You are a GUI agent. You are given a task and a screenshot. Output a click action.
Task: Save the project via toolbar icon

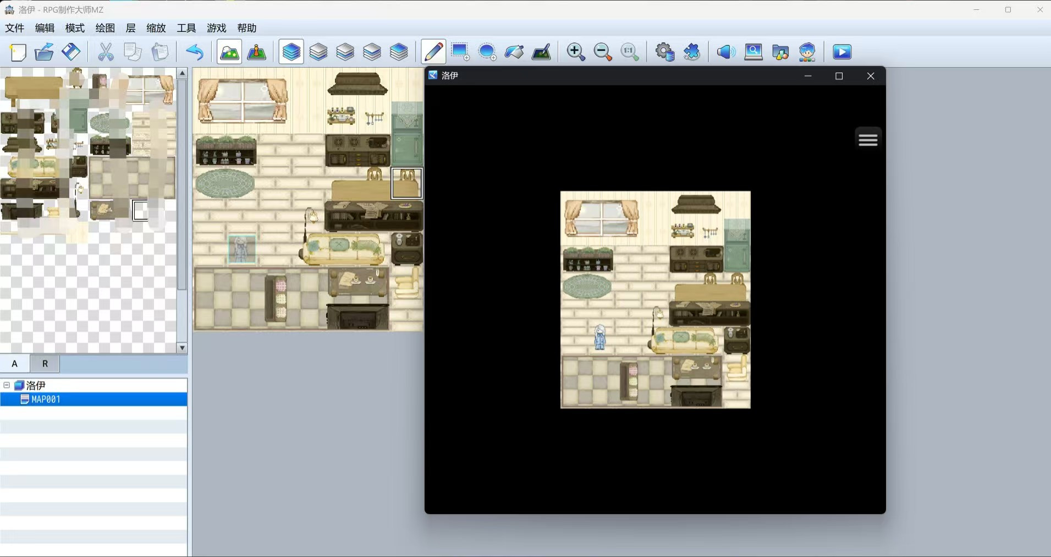pyautogui.click(x=71, y=52)
